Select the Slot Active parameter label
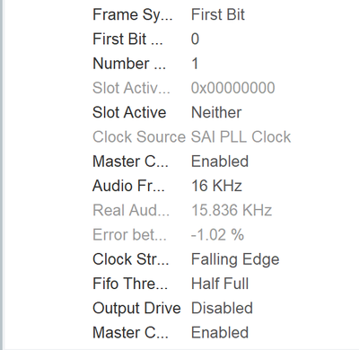 coord(129,113)
